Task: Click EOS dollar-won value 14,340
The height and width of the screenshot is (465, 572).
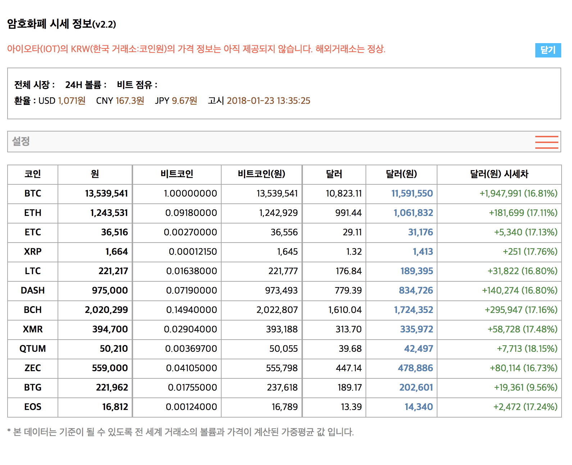Action: [x=419, y=407]
